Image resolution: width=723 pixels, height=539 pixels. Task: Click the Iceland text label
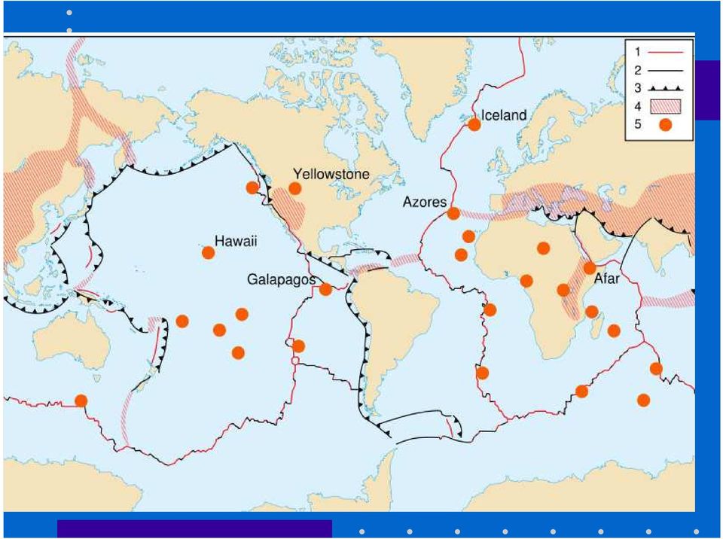pyautogui.click(x=504, y=115)
